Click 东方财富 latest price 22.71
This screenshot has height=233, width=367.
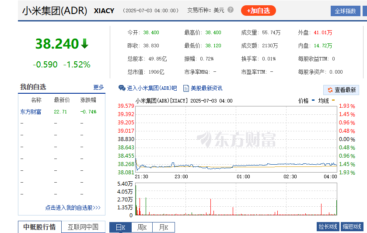click(60, 112)
